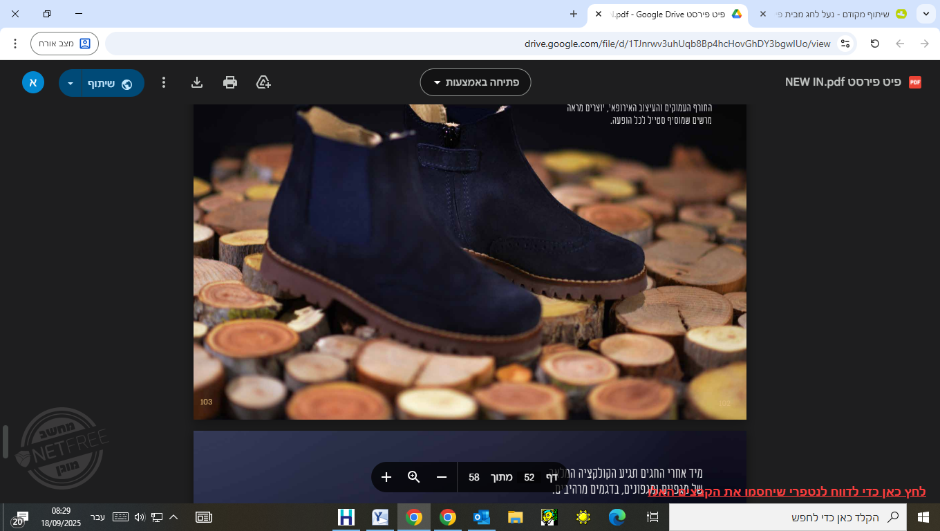Open the tab search chevron dropdown

click(925, 14)
